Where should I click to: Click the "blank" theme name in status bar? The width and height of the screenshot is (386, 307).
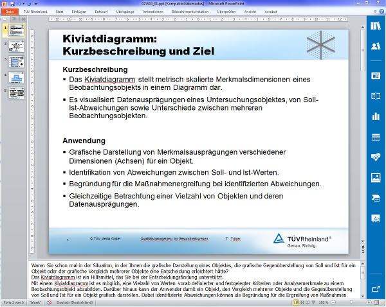[35, 302]
